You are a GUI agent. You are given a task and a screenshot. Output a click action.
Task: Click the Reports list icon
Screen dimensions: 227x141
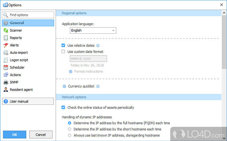pos(5,38)
